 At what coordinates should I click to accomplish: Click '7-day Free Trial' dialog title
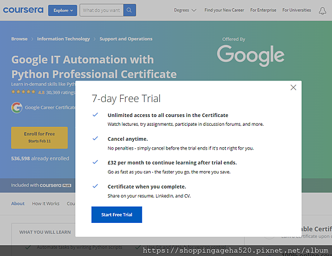[x=126, y=99]
